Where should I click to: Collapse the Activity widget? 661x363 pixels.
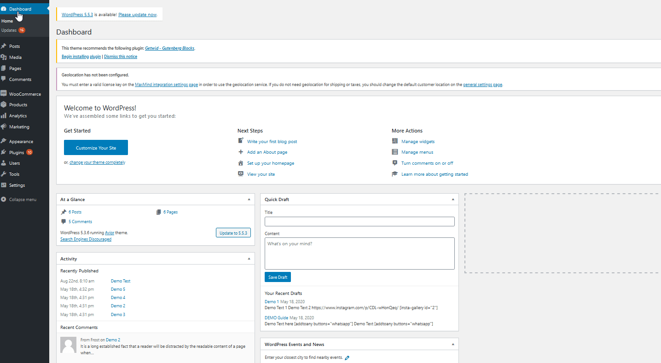coord(249,259)
